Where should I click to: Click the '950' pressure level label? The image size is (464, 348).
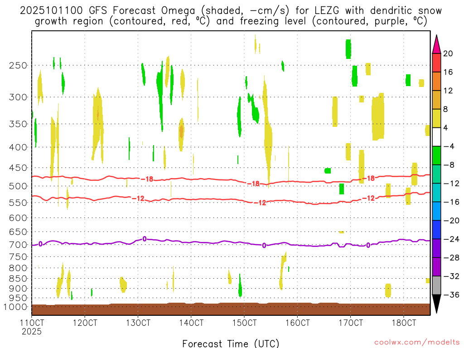[18, 298]
